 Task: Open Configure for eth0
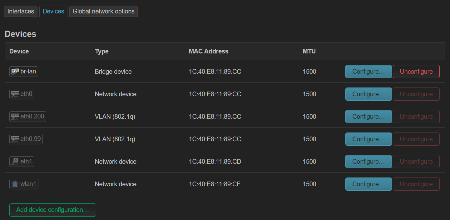(x=368, y=94)
